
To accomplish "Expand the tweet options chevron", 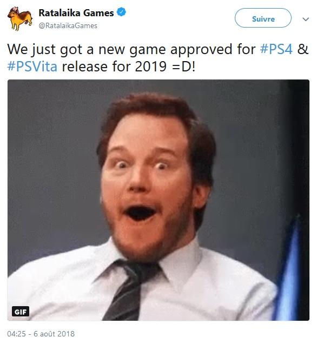I will tap(306, 19).
